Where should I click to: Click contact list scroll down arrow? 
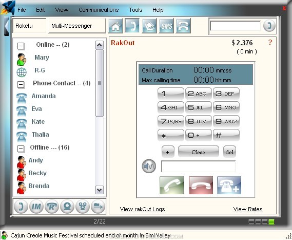pos(99,190)
